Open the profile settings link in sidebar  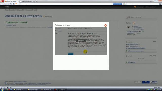click(139, 29)
